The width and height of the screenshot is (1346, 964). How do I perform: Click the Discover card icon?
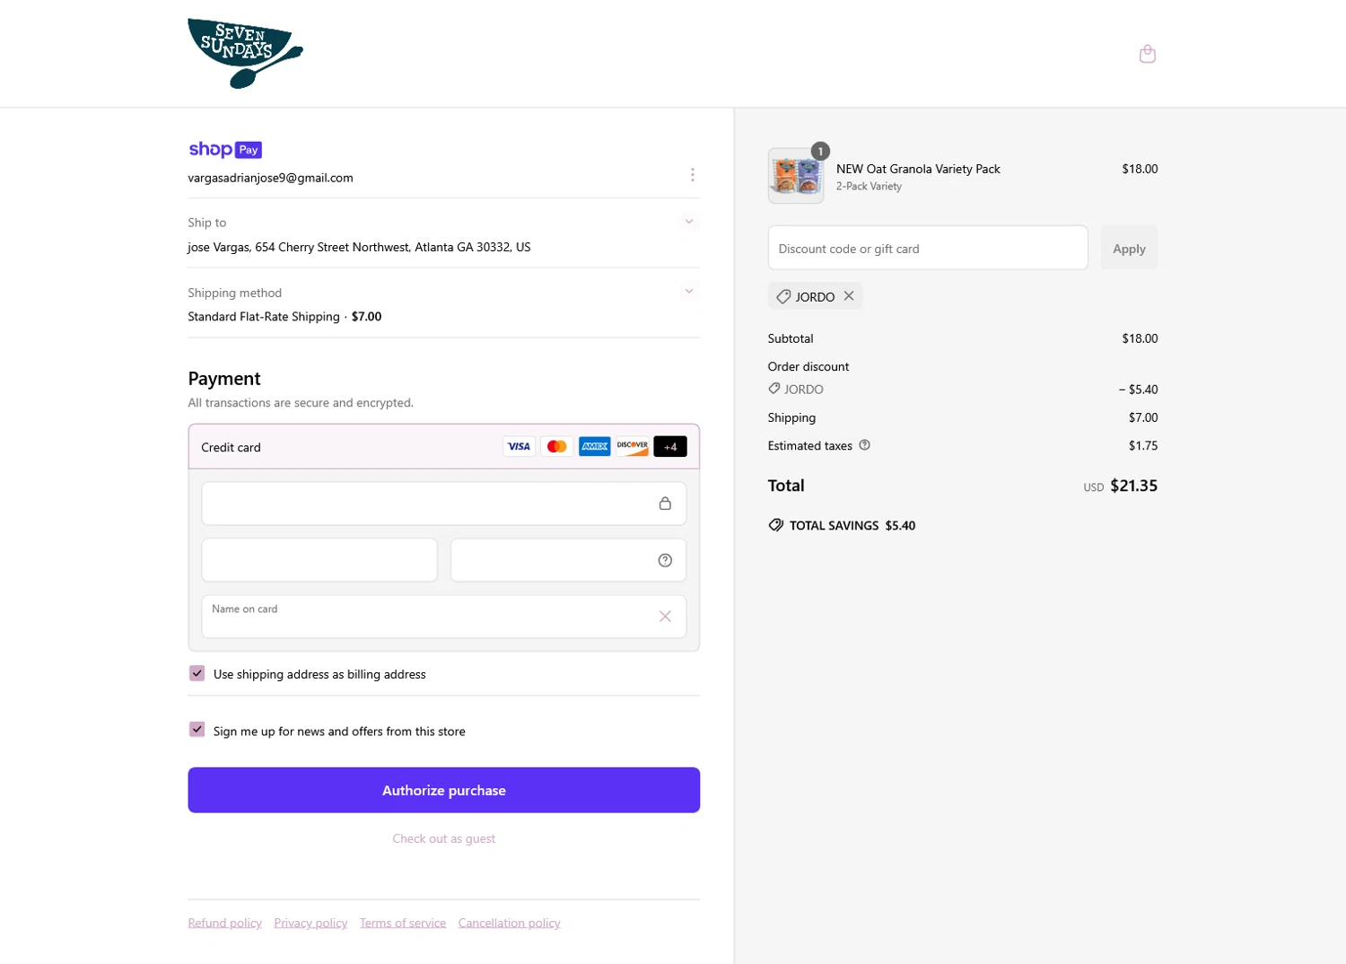pyautogui.click(x=632, y=446)
